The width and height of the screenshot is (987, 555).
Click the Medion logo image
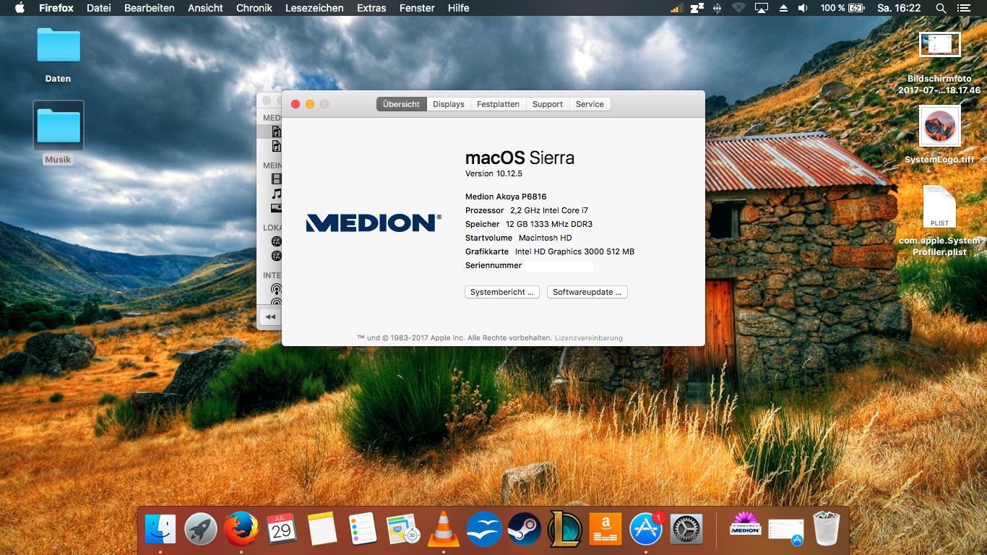tap(374, 223)
